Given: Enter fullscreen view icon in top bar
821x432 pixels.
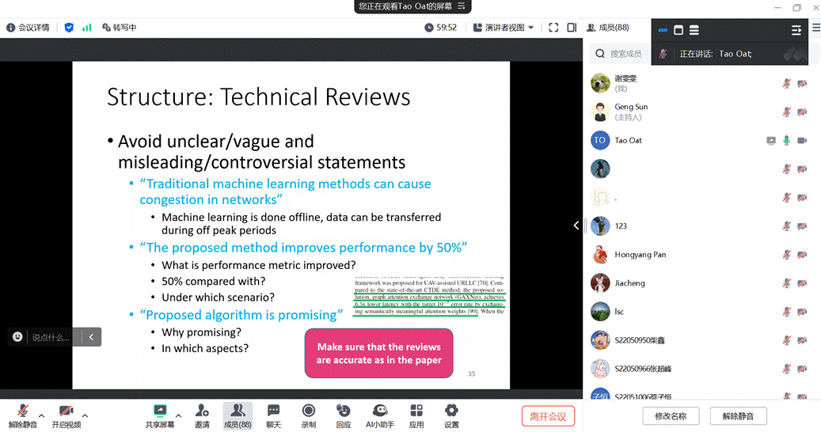Looking at the screenshot, I should point(553,27).
